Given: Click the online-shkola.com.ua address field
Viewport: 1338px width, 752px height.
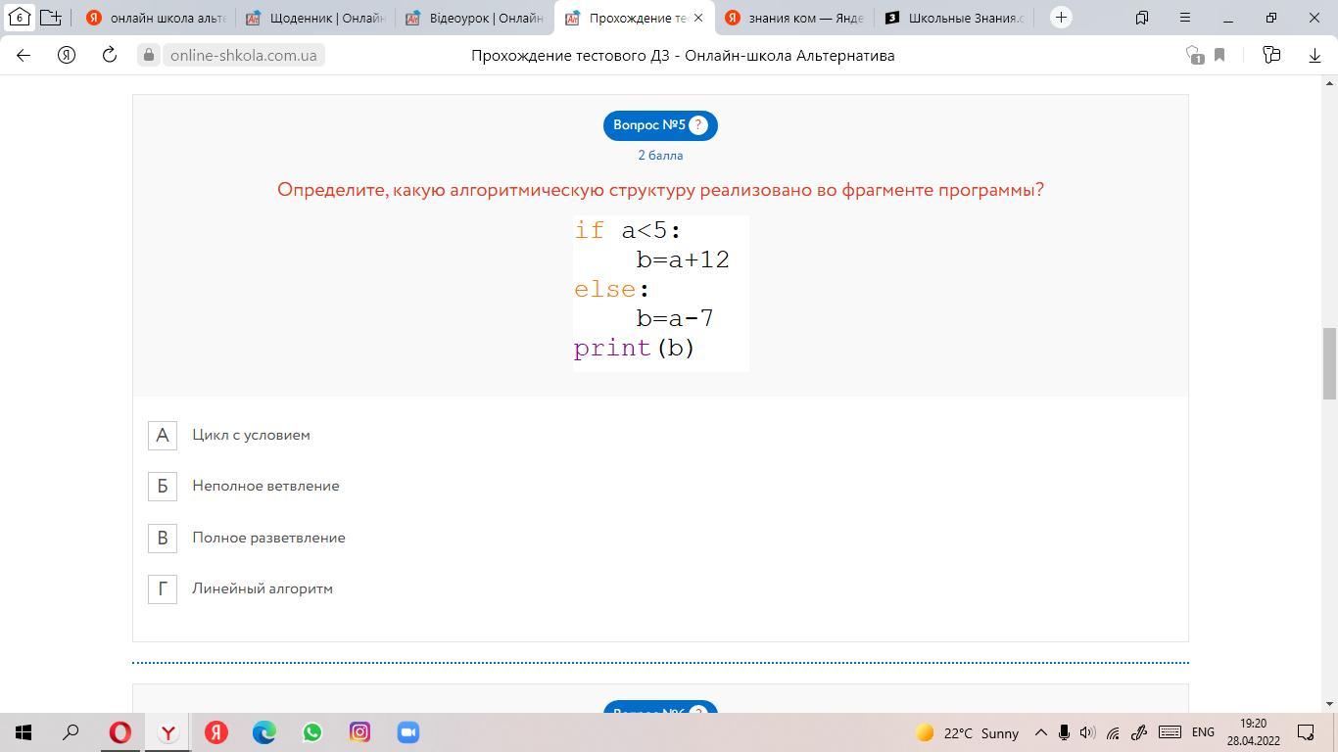Looking at the screenshot, I should tap(243, 56).
